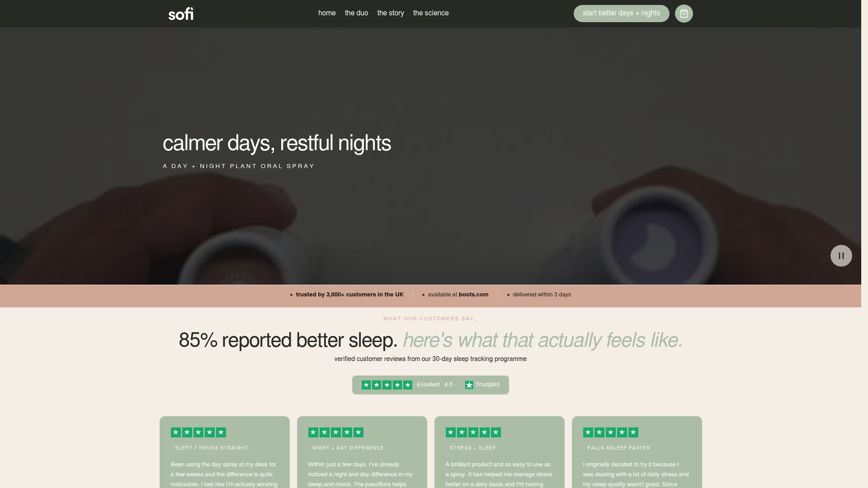Select the Night + Day Difference tag
The height and width of the screenshot is (488, 868).
(348, 448)
